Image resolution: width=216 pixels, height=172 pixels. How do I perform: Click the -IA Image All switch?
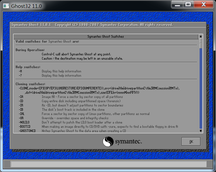(21, 97)
